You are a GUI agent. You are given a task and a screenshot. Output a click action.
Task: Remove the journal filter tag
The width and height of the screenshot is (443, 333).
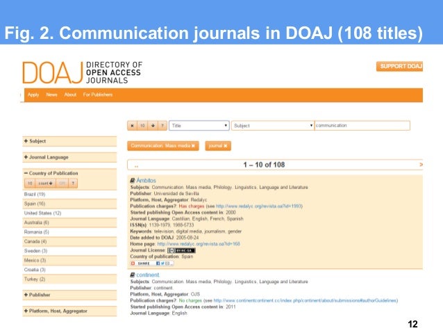(225, 146)
